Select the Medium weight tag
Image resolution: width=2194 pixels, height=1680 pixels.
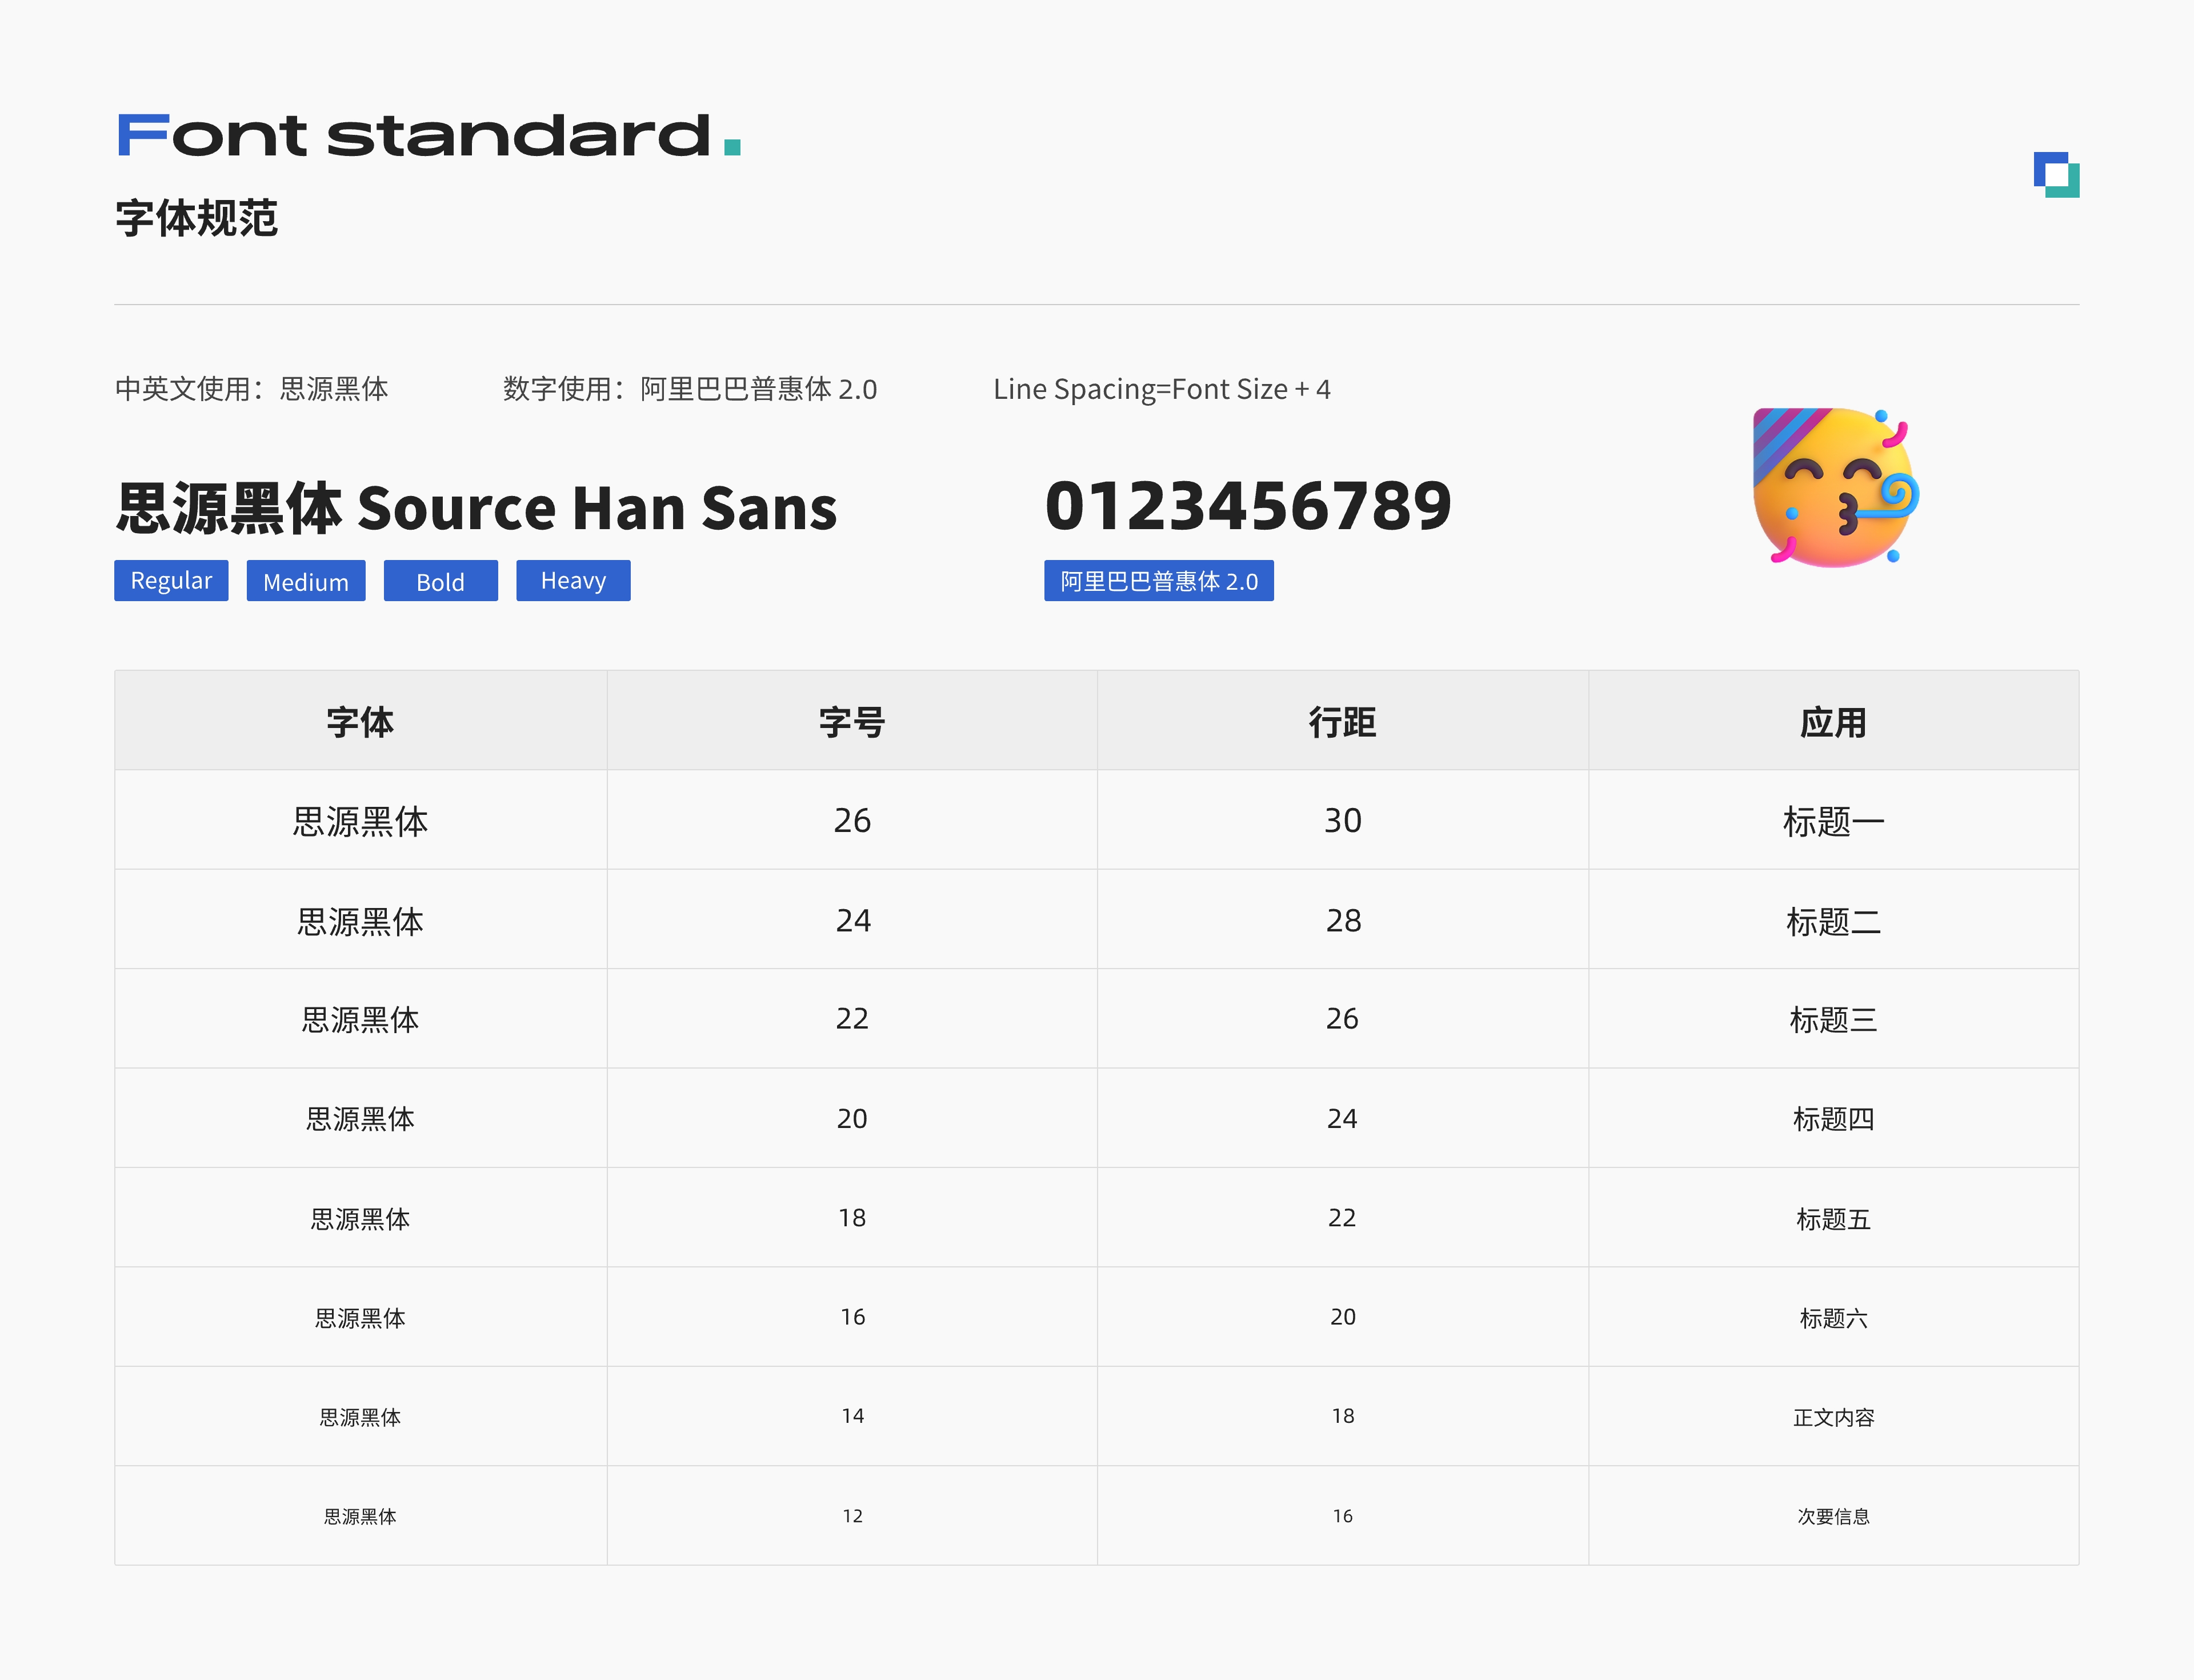click(x=306, y=581)
